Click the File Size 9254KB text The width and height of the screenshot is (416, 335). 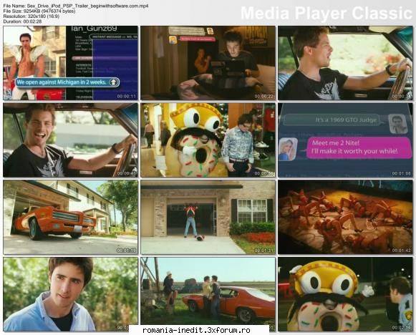(39, 11)
